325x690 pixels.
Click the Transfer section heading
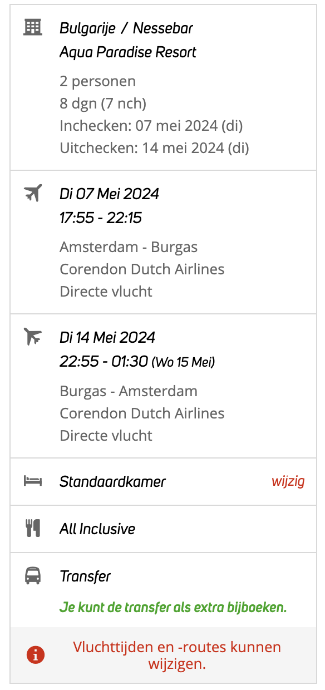pyautogui.click(x=85, y=576)
